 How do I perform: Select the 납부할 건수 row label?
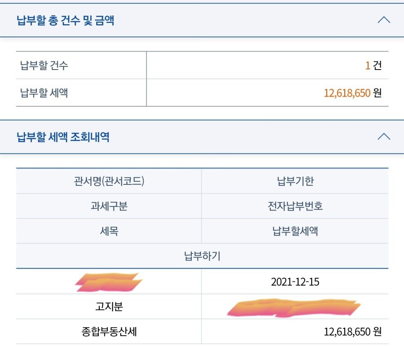[44, 66]
